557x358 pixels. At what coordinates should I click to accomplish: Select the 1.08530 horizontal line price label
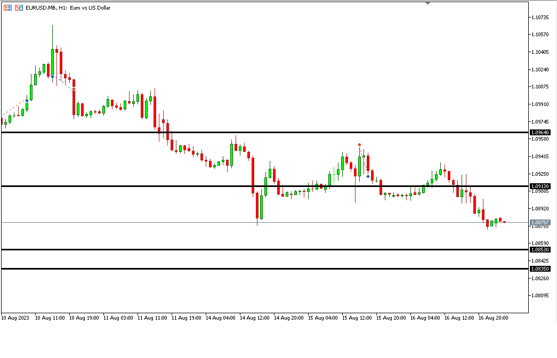pos(540,250)
